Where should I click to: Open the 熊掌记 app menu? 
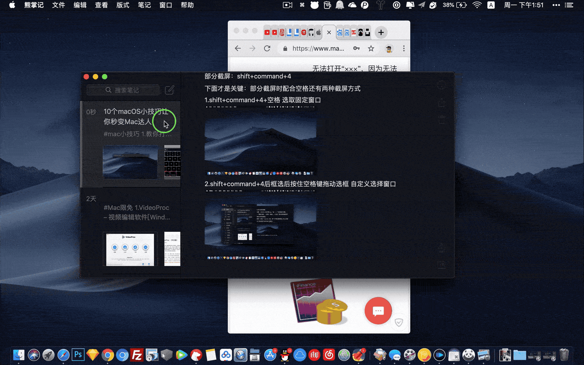(34, 5)
